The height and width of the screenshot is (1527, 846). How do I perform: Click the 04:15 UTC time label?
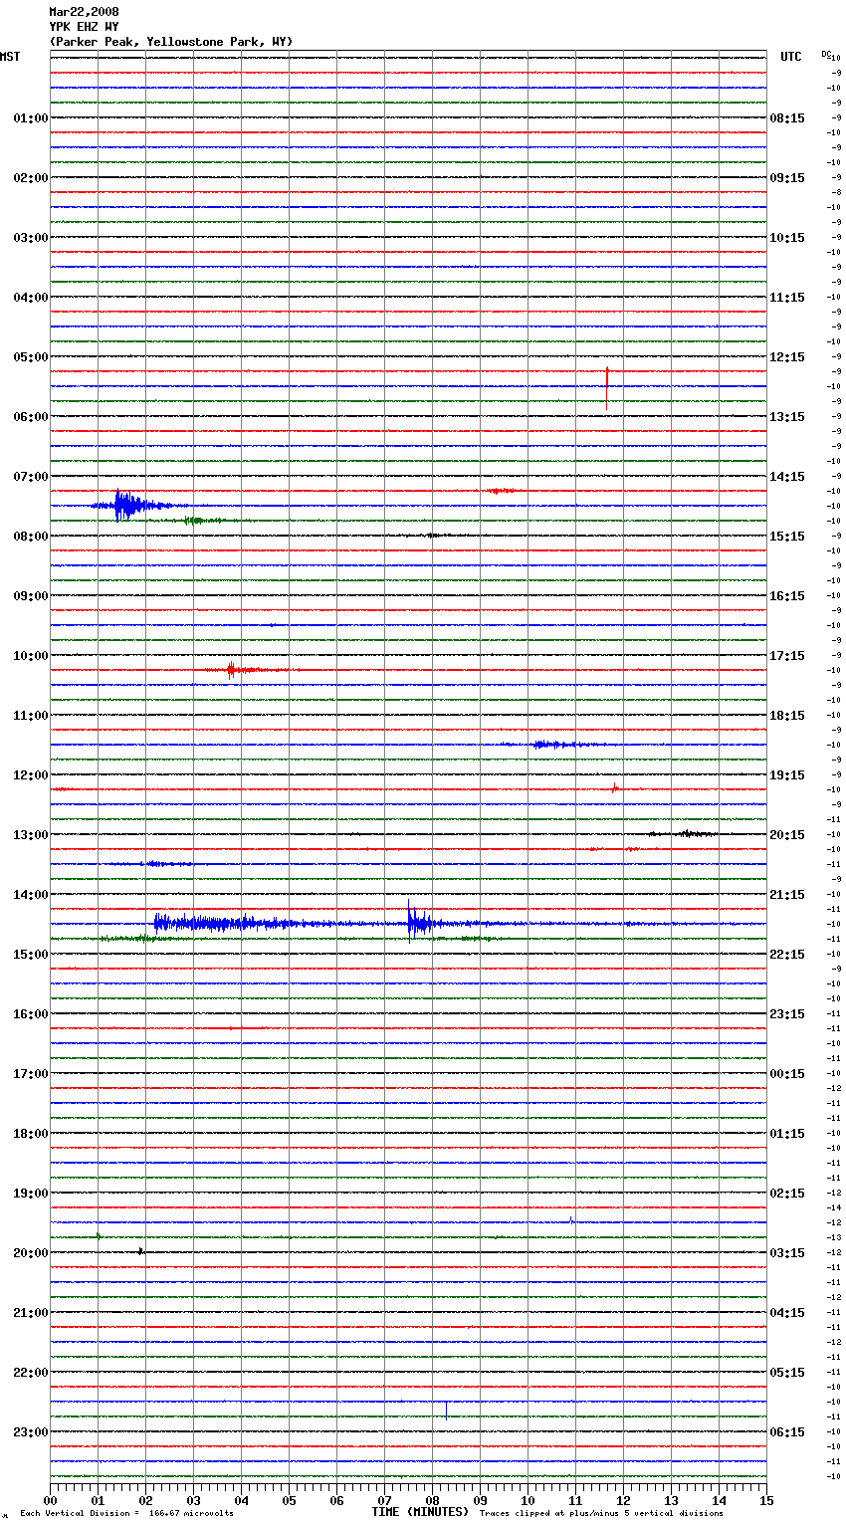787,1313
